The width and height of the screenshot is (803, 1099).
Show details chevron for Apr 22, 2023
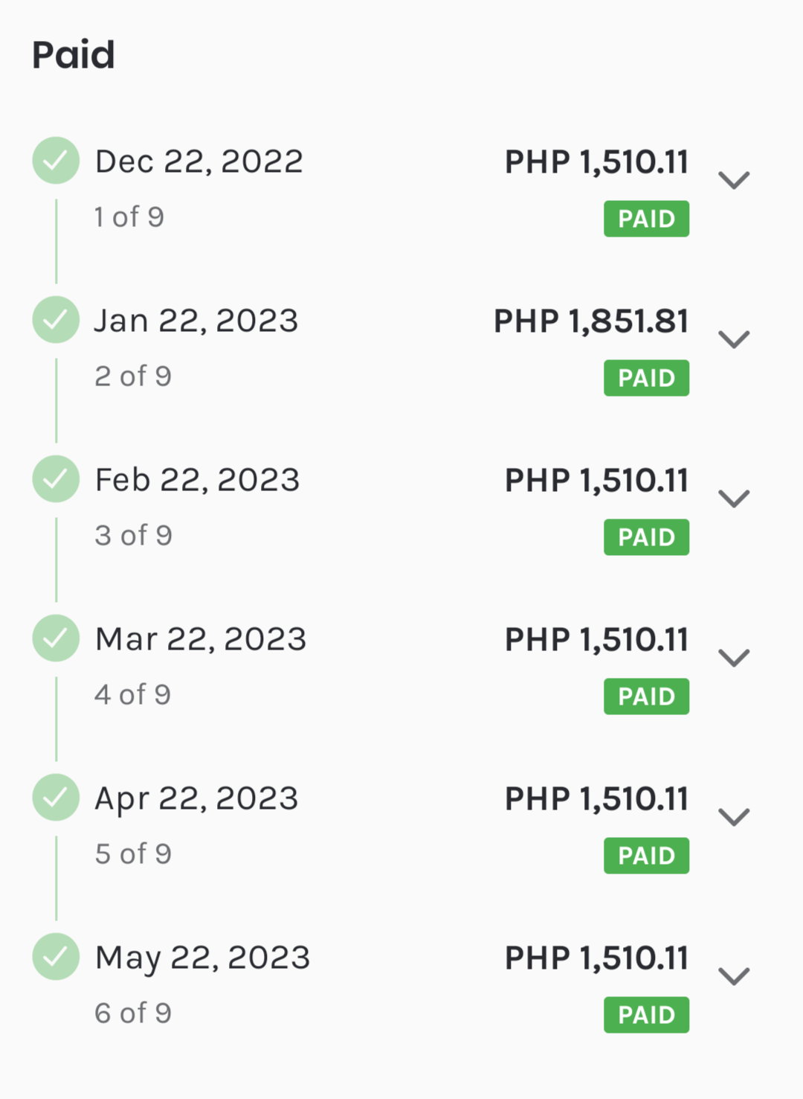[x=734, y=817]
